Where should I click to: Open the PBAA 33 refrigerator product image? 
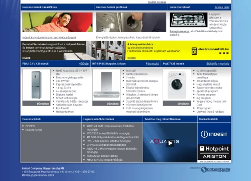click(36, 85)
